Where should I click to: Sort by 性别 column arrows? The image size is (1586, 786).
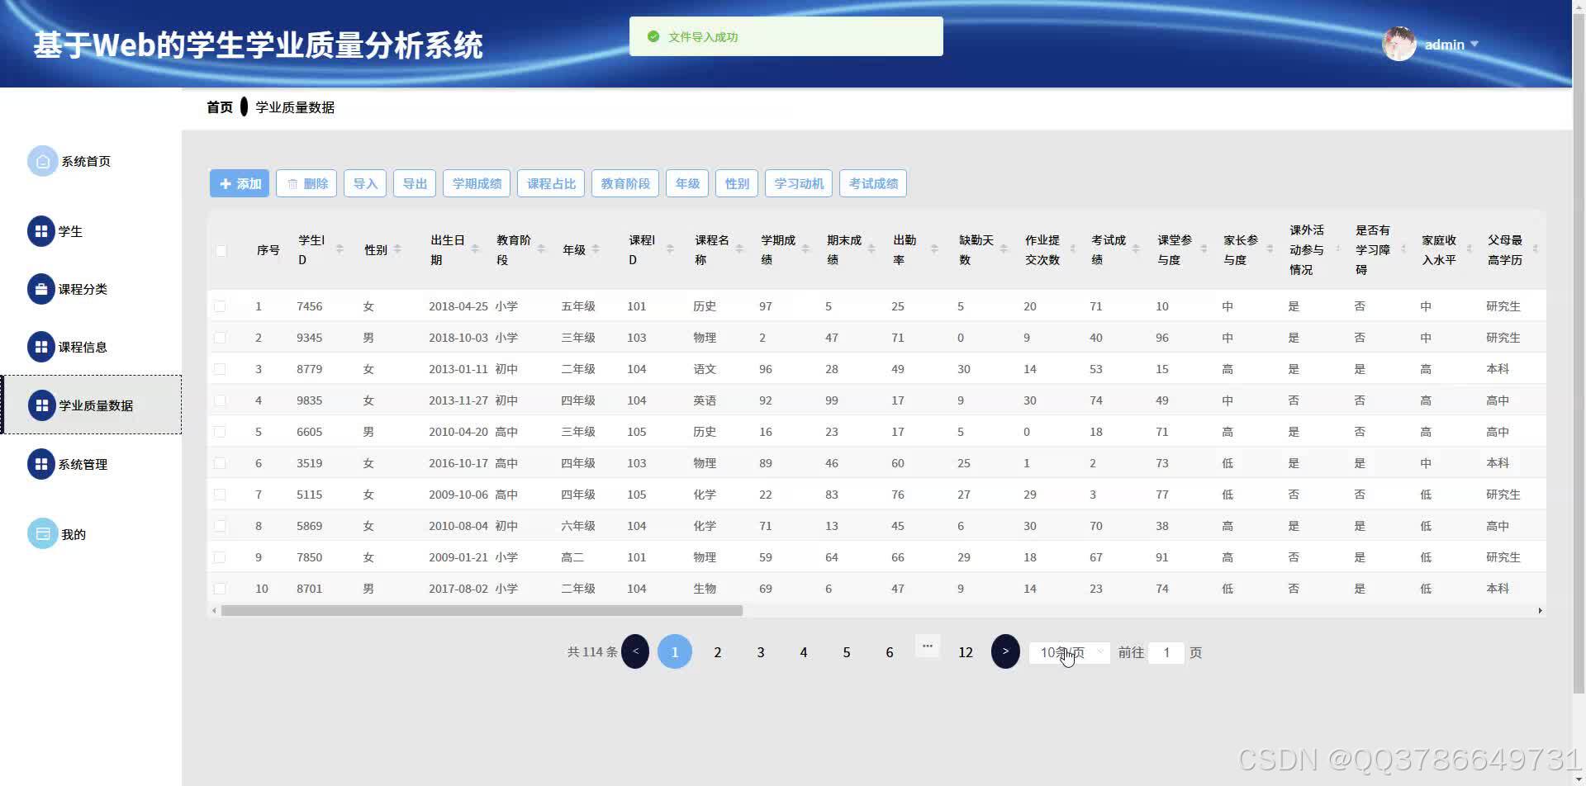397,249
